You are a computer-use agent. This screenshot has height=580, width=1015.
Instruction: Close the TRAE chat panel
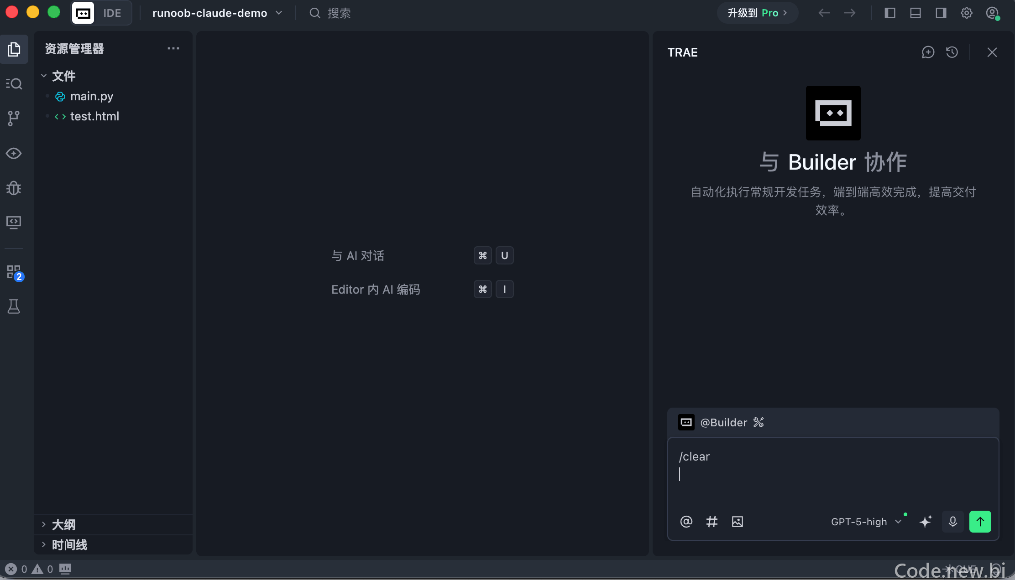(992, 52)
